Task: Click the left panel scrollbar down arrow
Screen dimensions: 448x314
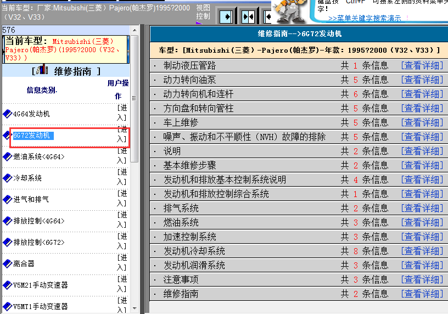Action: coord(135,309)
